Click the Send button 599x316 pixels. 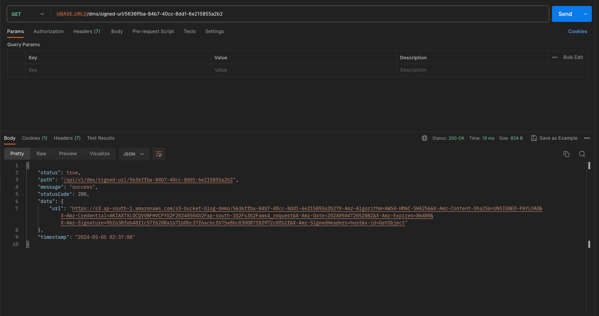565,14
